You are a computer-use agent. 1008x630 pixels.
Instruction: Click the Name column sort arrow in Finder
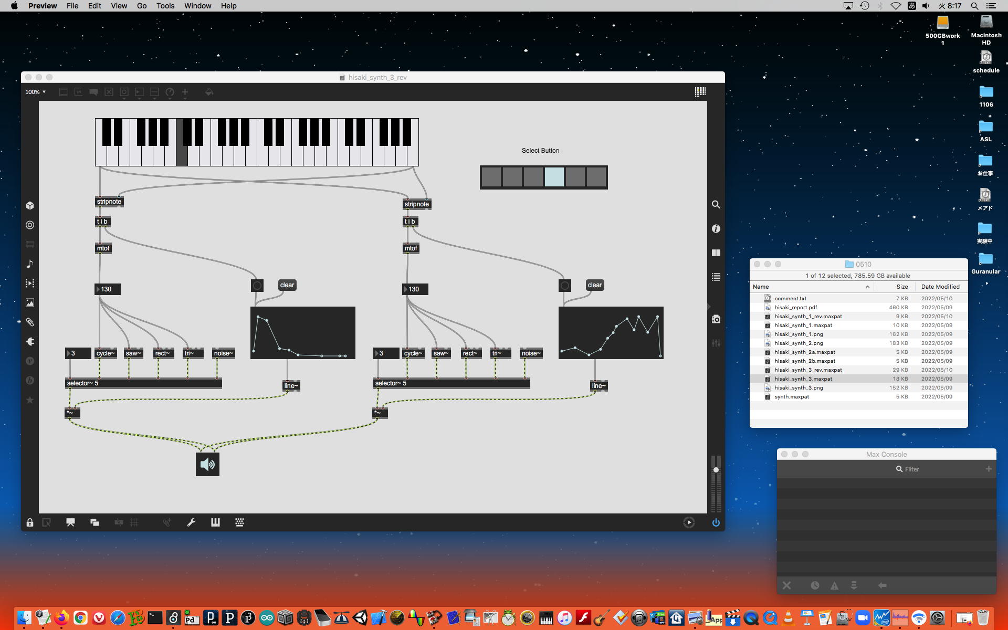(x=867, y=287)
